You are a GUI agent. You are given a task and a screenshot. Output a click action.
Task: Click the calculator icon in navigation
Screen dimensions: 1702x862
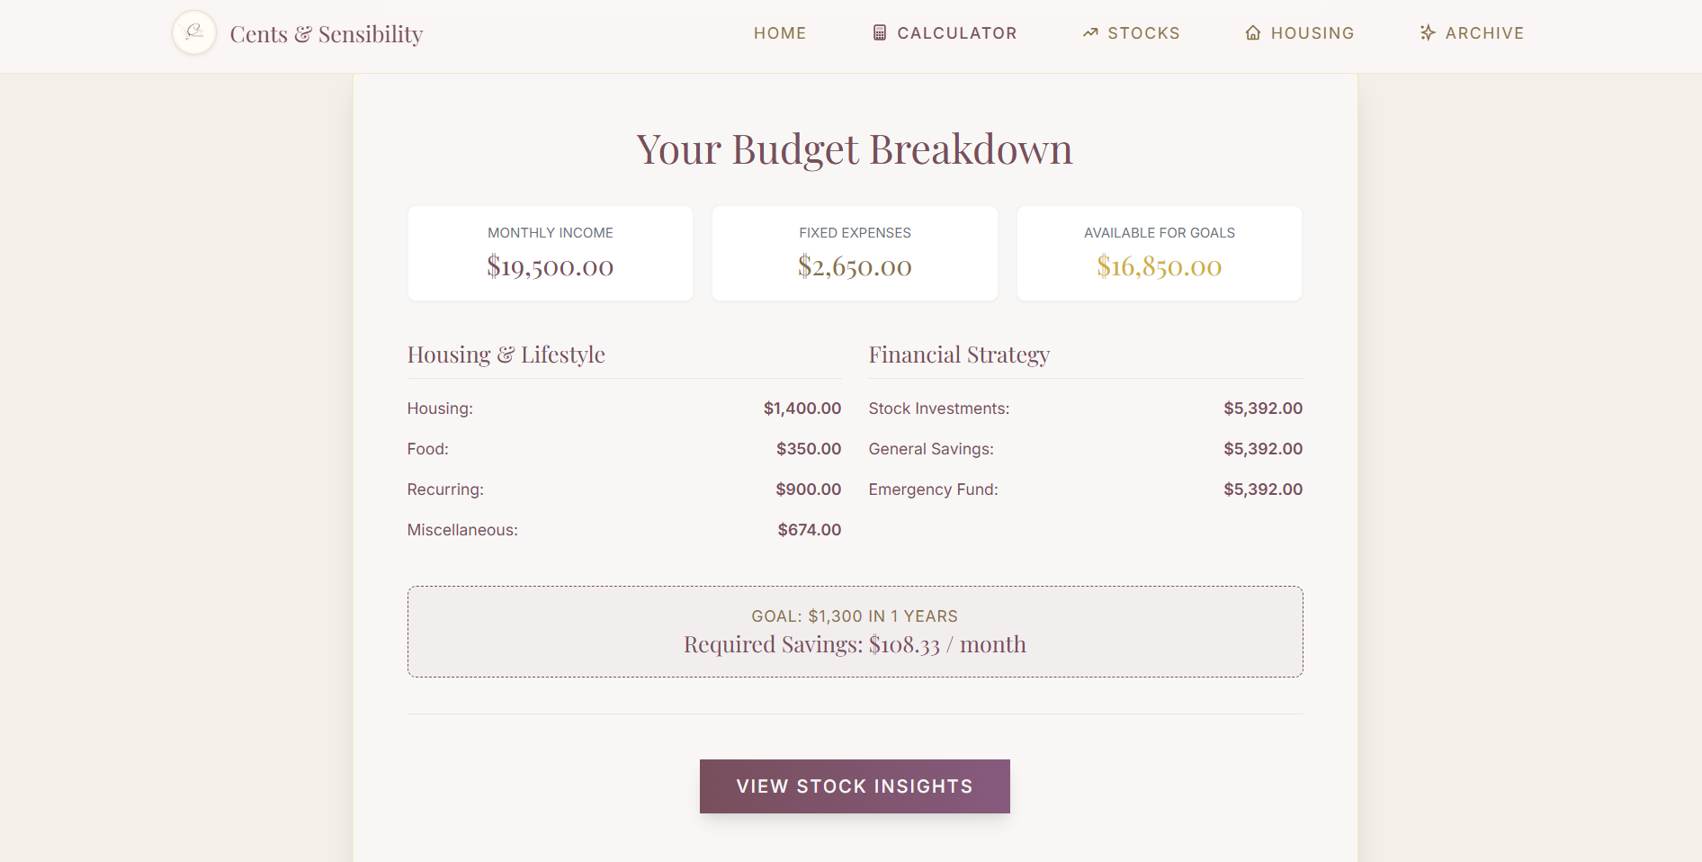click(x=879, y=33)
